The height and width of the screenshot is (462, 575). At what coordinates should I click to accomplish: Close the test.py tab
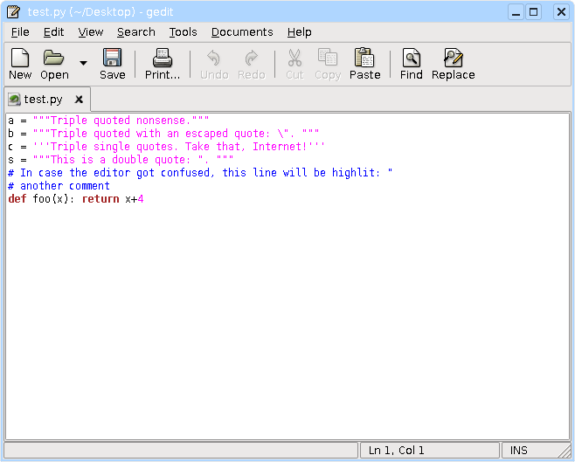coord(79,100)
